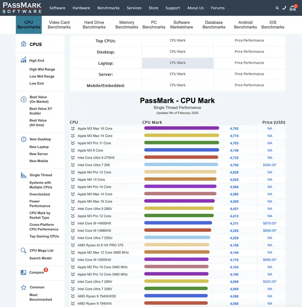
Task: Click the Best Value dollar icon
Action: click(x=23, y=99)
